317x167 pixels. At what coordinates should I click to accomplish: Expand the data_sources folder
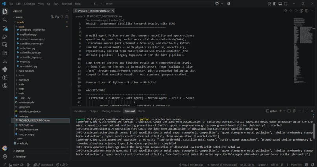click(x=26, y=71)
